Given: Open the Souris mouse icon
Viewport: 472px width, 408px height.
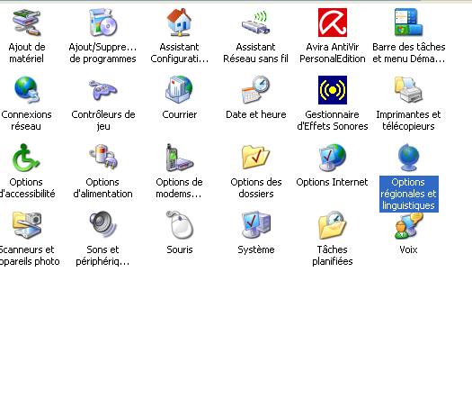Looking at the screenshot, I should pyautogui.click(x=180, y=225).
